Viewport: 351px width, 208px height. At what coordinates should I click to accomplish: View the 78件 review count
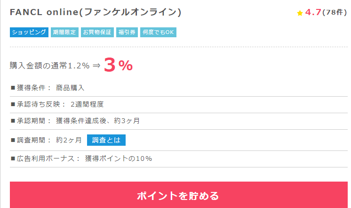[335, 12]
